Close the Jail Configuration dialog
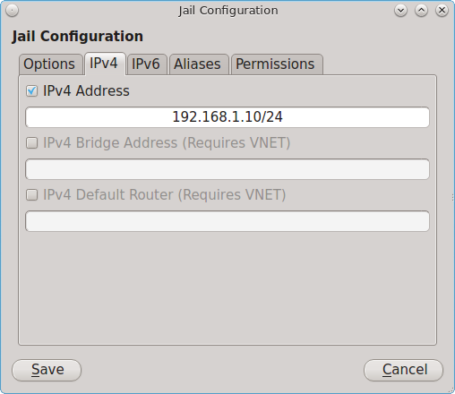Viewport: 455px width, 394px height. (442, 11)
